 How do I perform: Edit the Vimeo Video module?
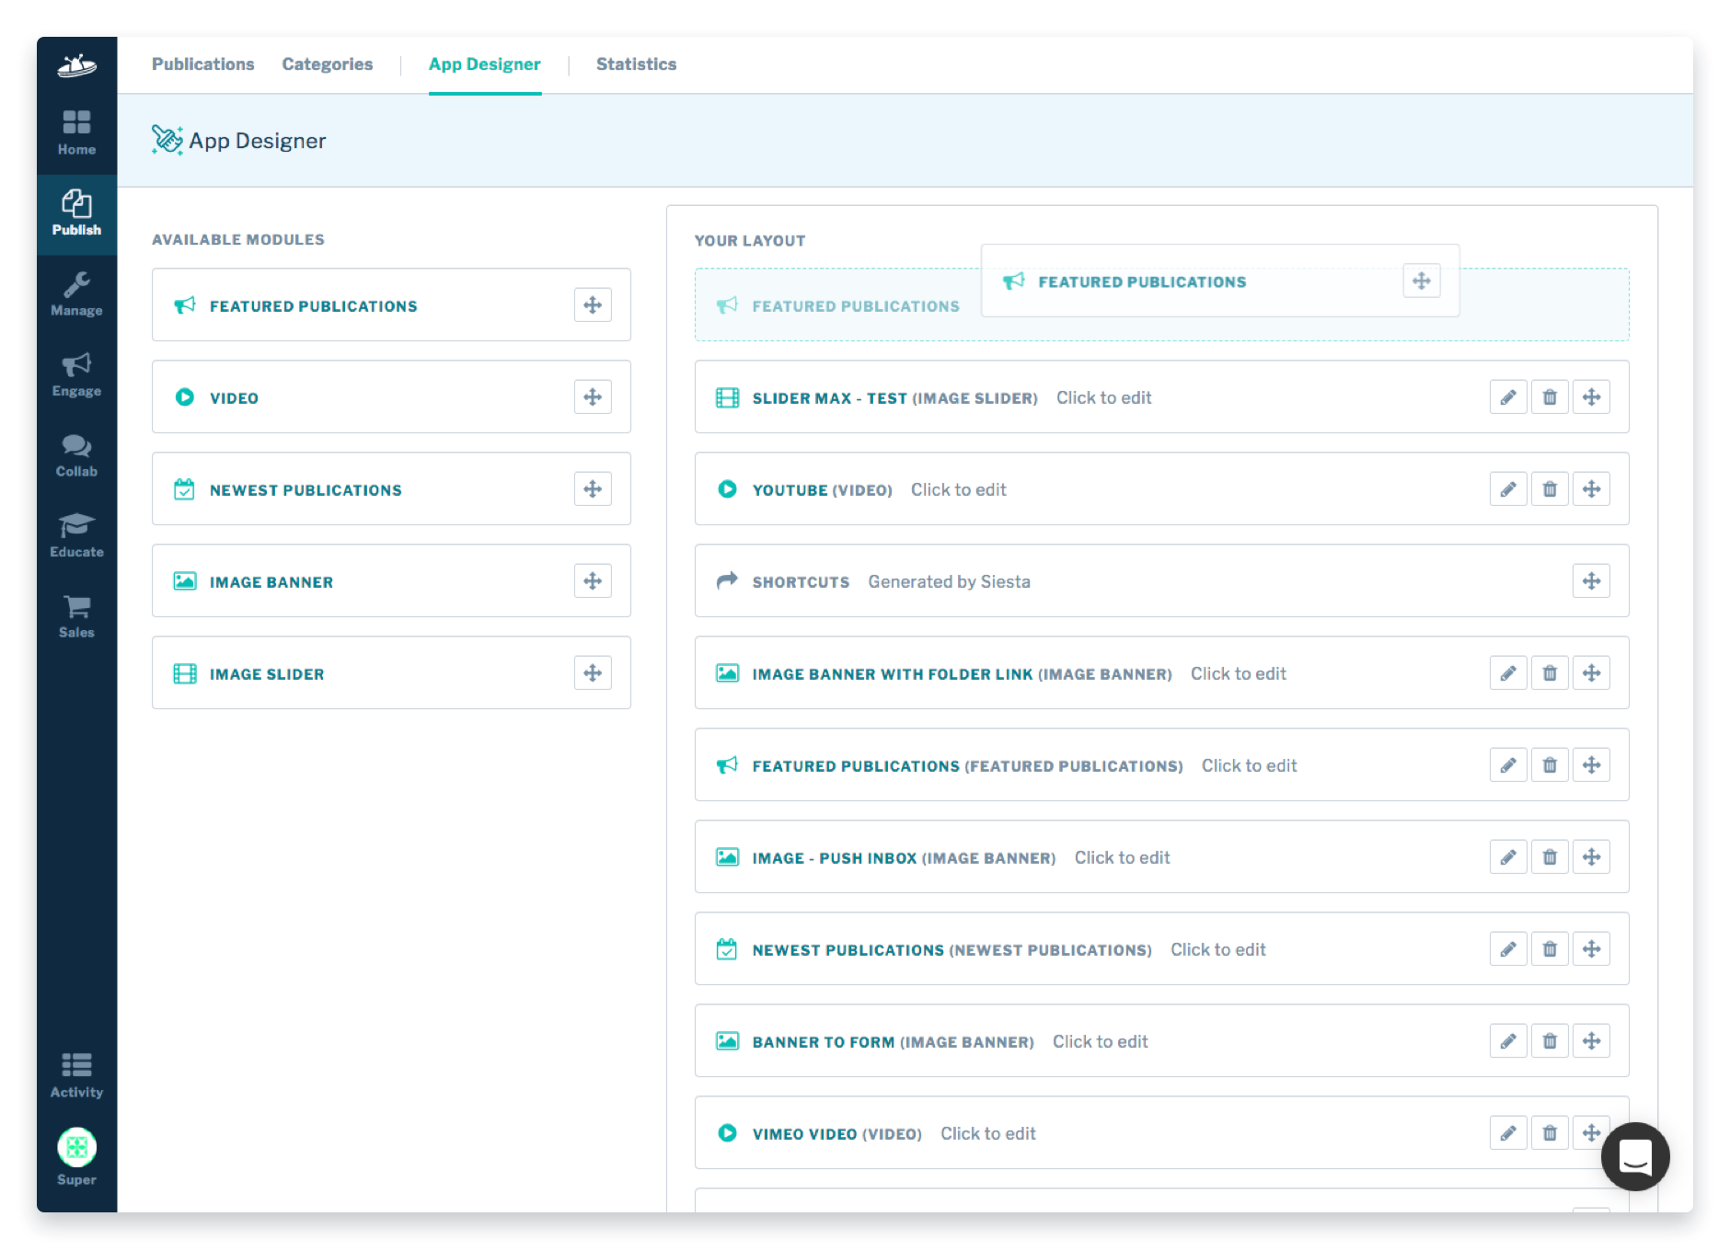click(x=1508, y=1132)
